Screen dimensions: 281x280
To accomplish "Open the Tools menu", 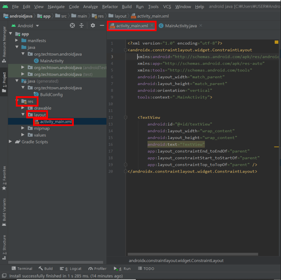I will tap(153, 7).
